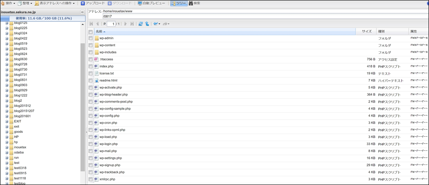Click the wp-signup.php script icon
Image resolution: width=429 pixels, height=185 pixels.
tap(96, 165)
